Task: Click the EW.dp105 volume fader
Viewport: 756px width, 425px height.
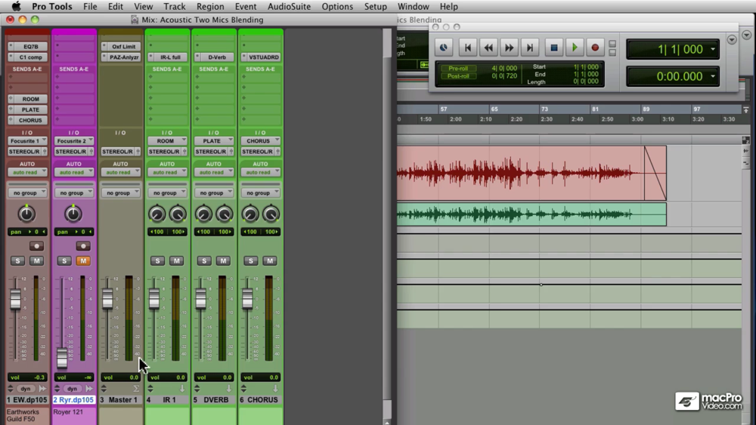Action: pos(15,300)
